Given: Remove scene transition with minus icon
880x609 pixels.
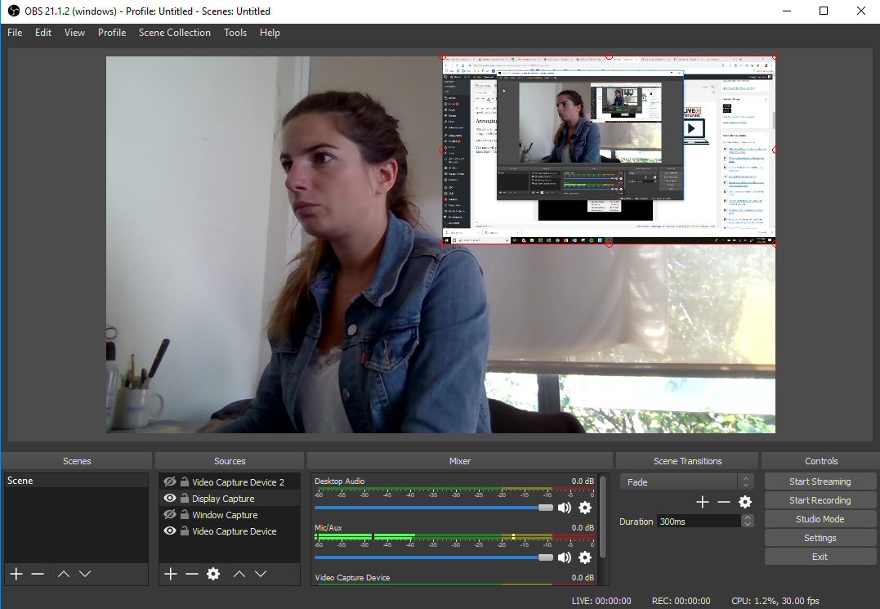Looking at the screenshot, I should pos(723,502).
